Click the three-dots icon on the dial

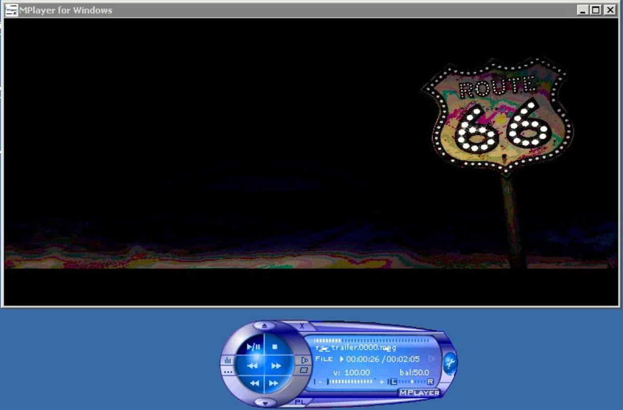(x=227, y=372)
